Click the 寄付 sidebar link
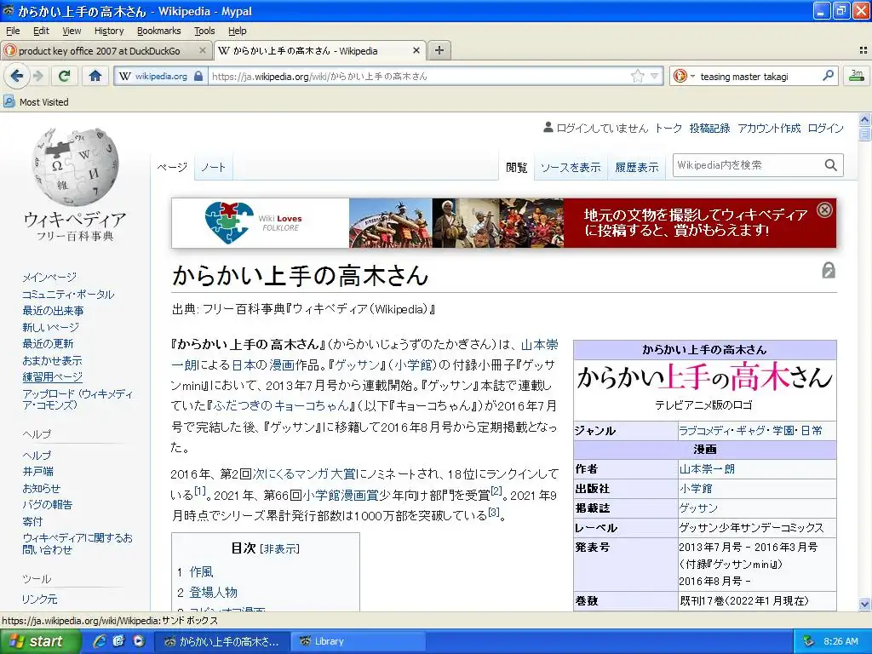This screenshot has width=872, height=654. 32,521
